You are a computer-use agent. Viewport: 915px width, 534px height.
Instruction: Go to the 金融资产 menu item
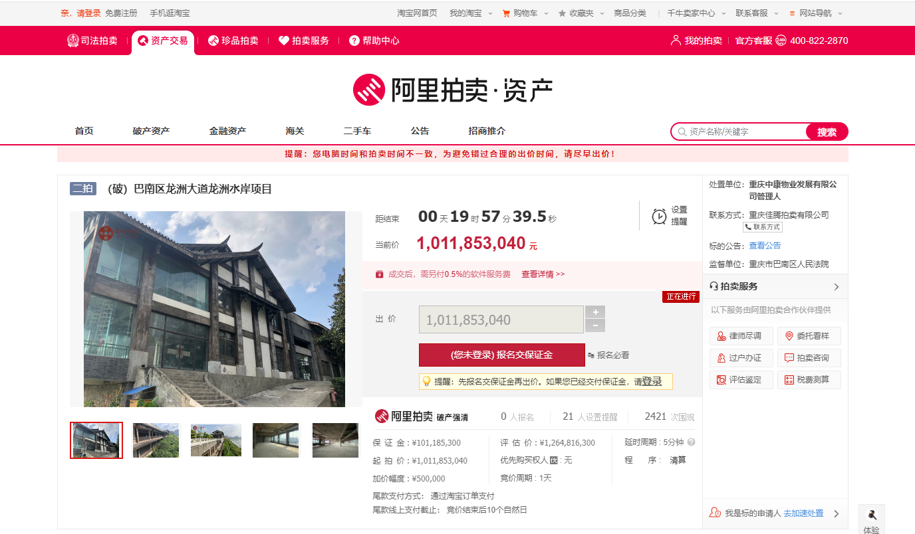(x=227, y=131)
